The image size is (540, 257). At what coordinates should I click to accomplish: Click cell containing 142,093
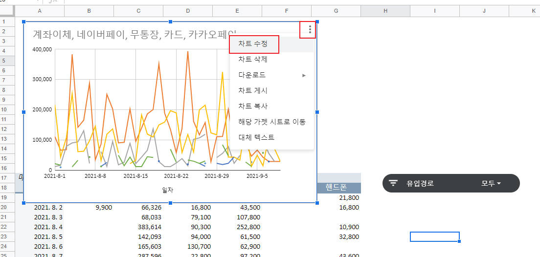tap(138, 236)
